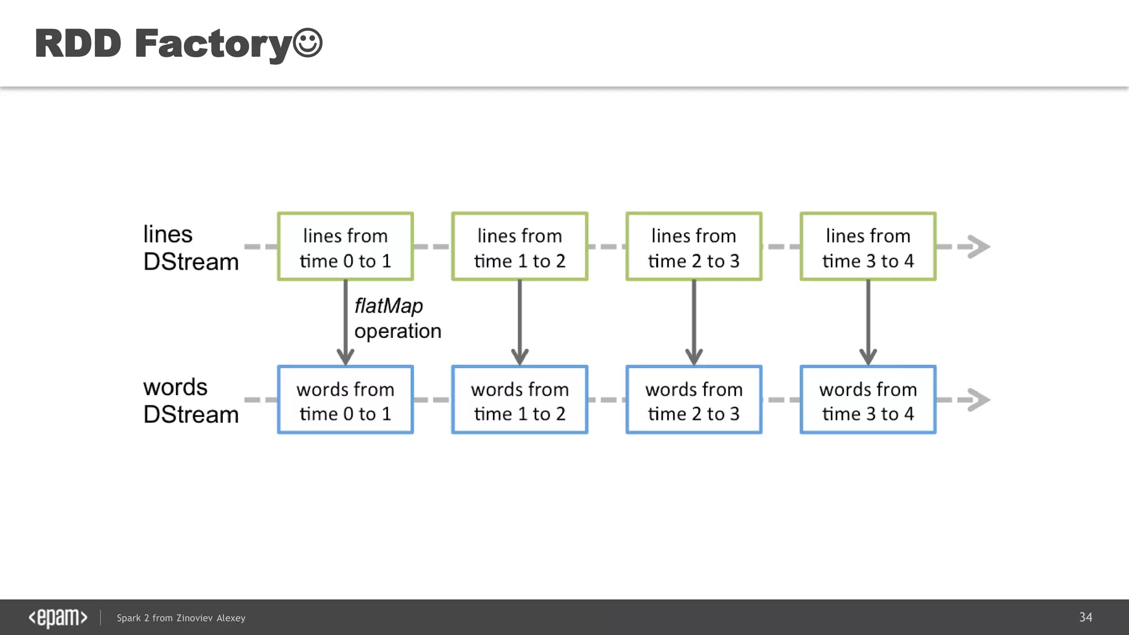Viewport: 1129px width, 635px height.
Task: Select the 'words from time 0 to 1' box
Action: pyautogui.click(x=346, y=400)
